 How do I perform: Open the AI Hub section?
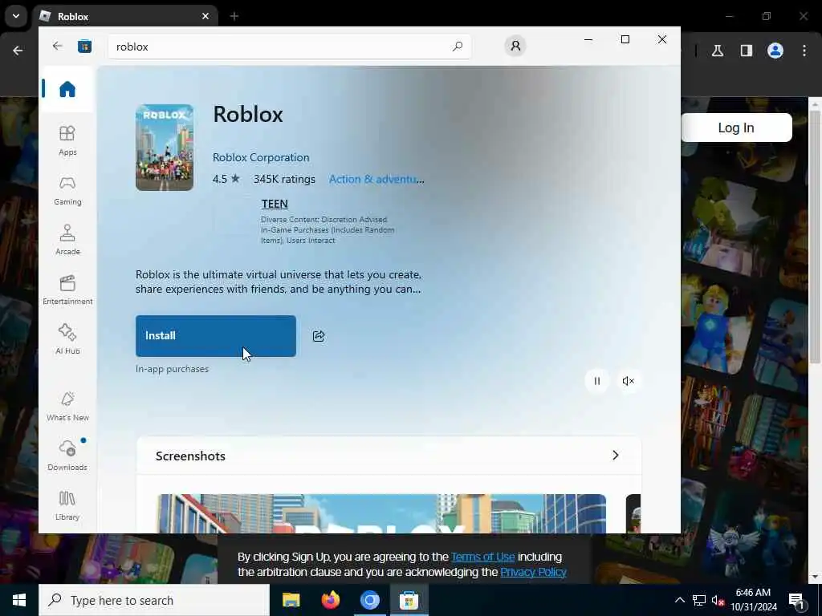[x=67, y=339]
